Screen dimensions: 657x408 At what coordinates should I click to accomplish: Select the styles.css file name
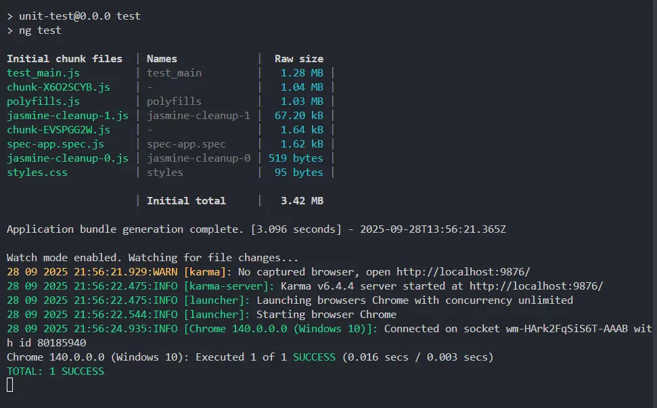pos(37,173)
